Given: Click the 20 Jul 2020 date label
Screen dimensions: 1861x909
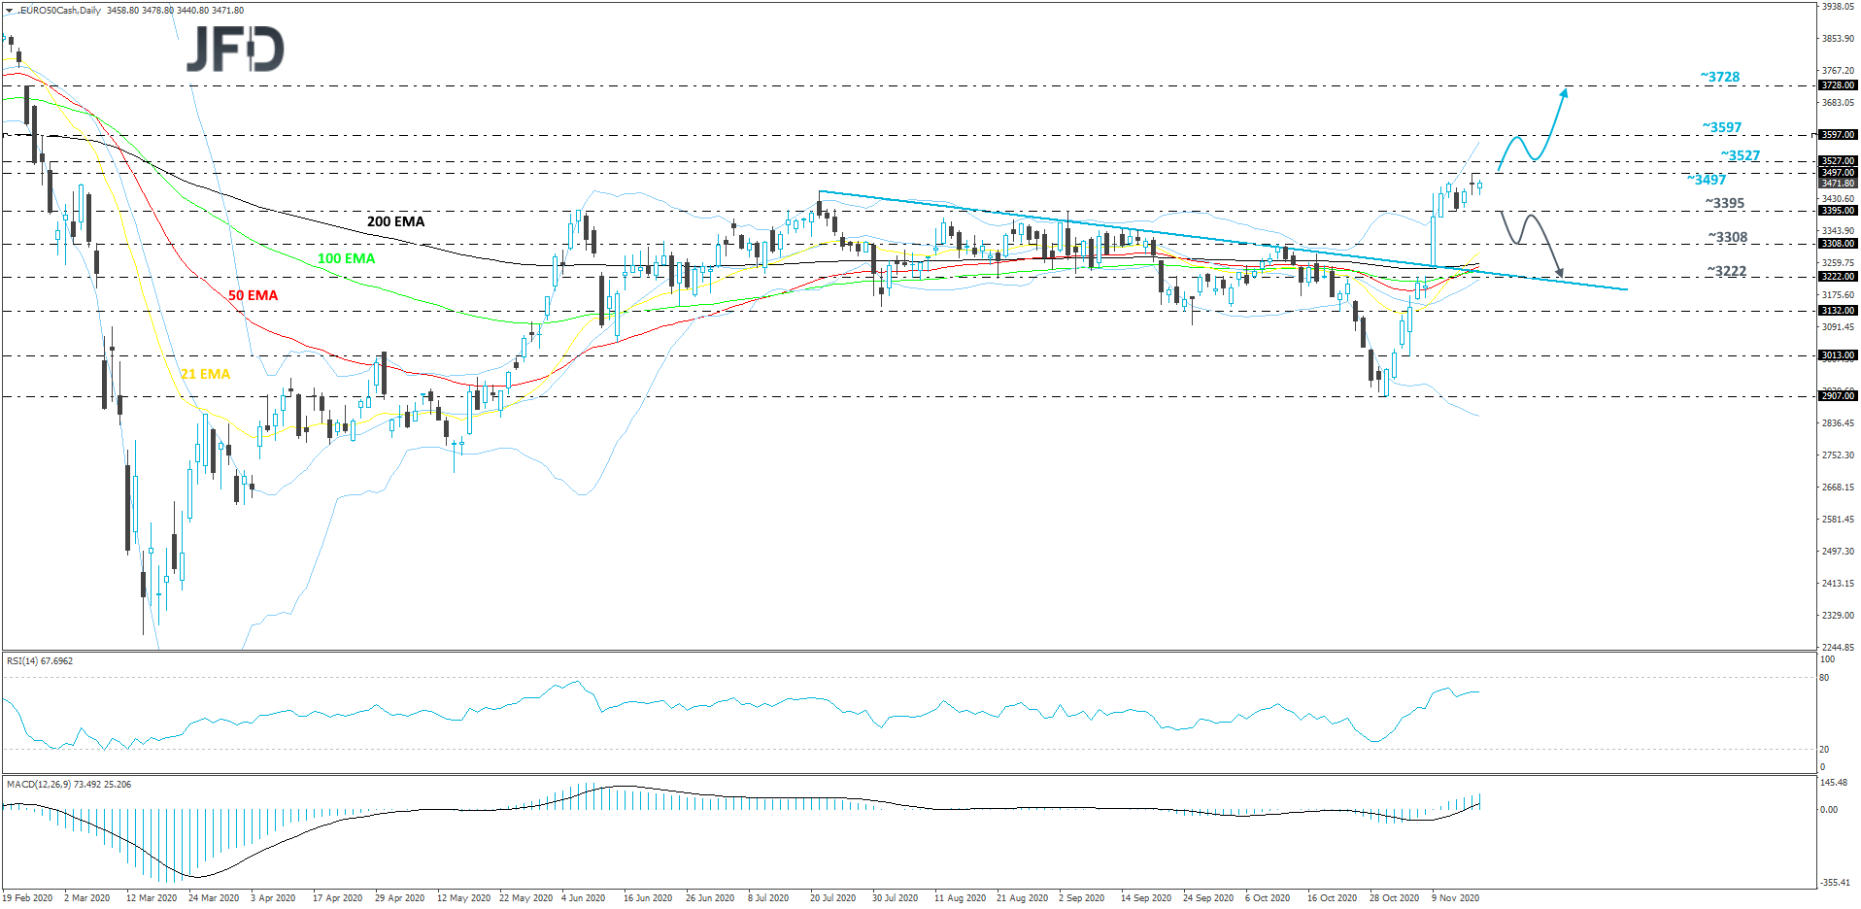Looking at the screenshot, I should [833, 898].
